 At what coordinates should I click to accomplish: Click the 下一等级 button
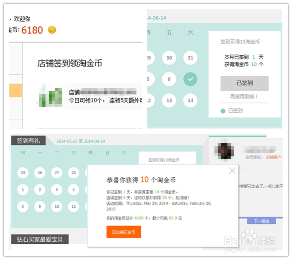click(x=262, y=221)
